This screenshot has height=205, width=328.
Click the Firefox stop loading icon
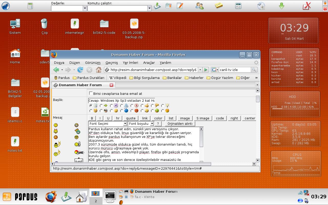[89, 70]
